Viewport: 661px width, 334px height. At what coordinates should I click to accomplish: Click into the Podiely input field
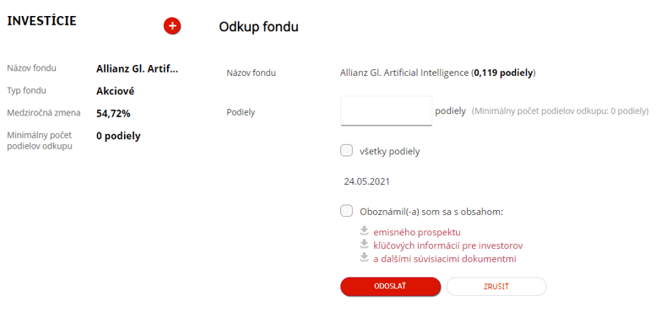pyautogui.click(x=386, y=110)
